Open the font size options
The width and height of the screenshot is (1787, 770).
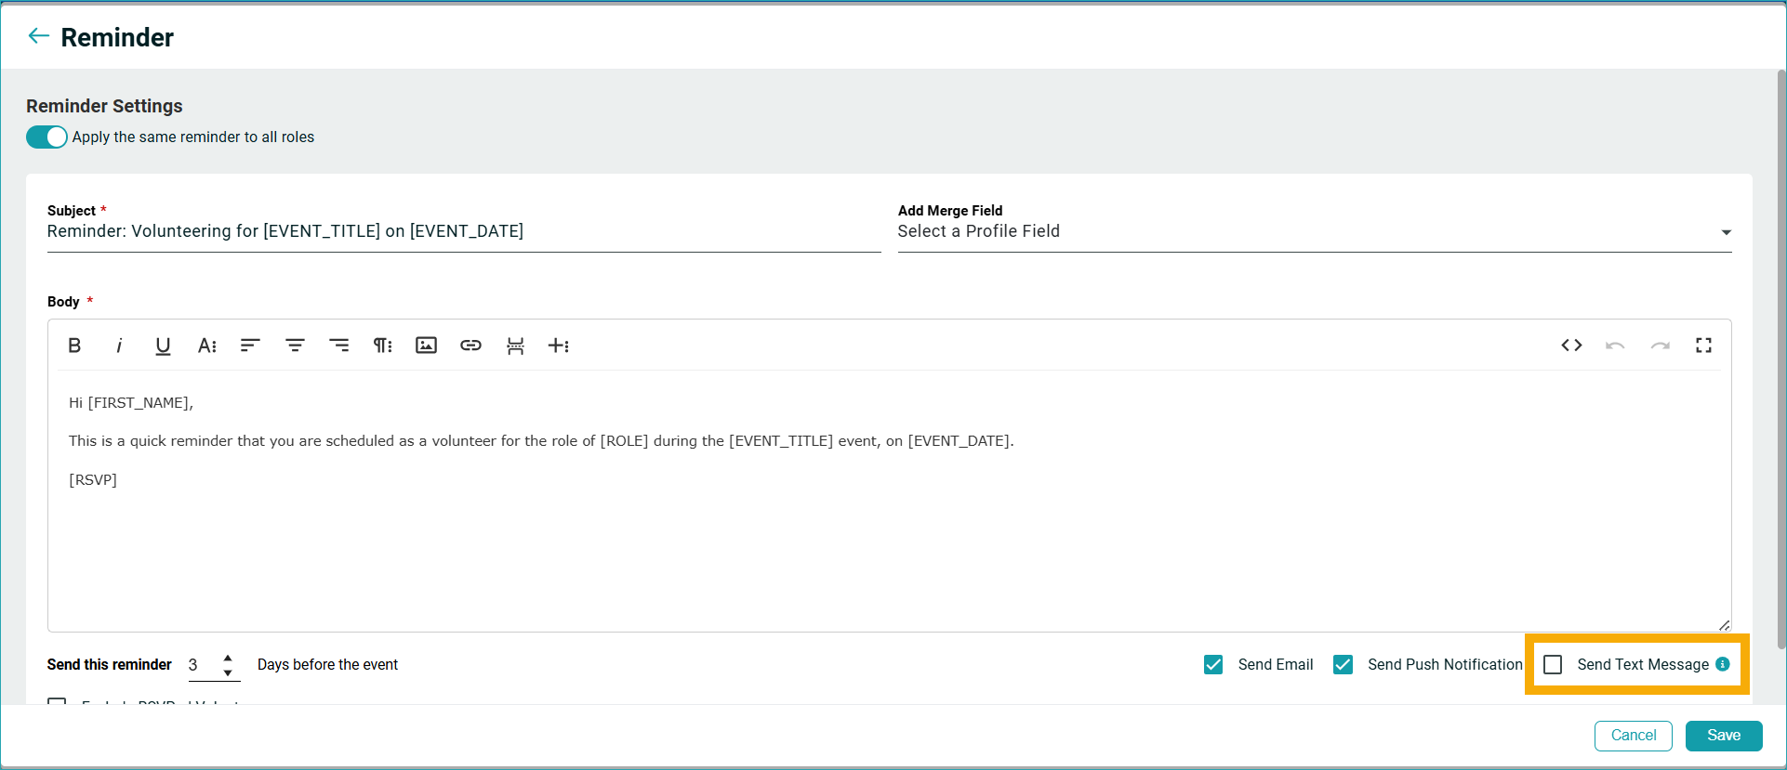tap(207, 346)
